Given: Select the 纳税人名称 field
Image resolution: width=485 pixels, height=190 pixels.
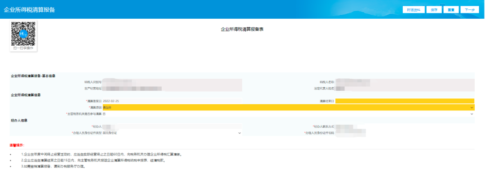Looking at the screenshot, I should pyautogui.click(x=404, y=82).
